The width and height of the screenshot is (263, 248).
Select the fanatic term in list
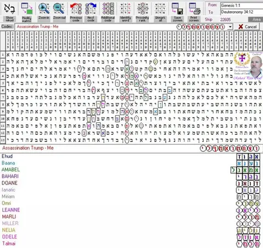point(8,190)
